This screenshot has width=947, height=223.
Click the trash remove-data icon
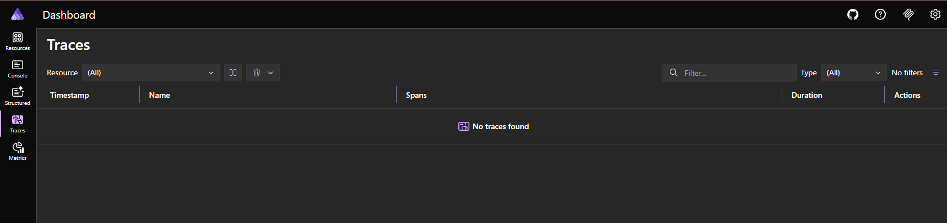pyautogui.click(x=257, y=73)
